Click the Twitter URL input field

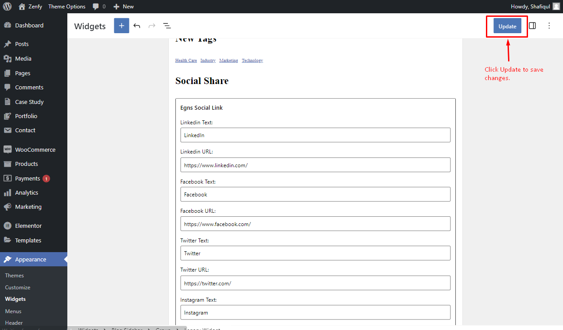pyautogui.click(x=315, y=283)
